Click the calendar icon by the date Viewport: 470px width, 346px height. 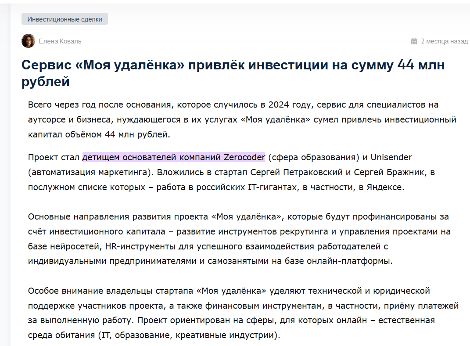414,41
